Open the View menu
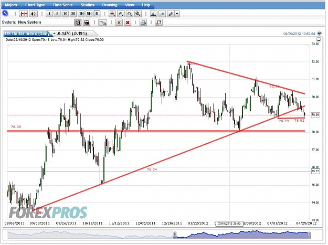The height and width of the screenshot is (245, 328). 130,5
